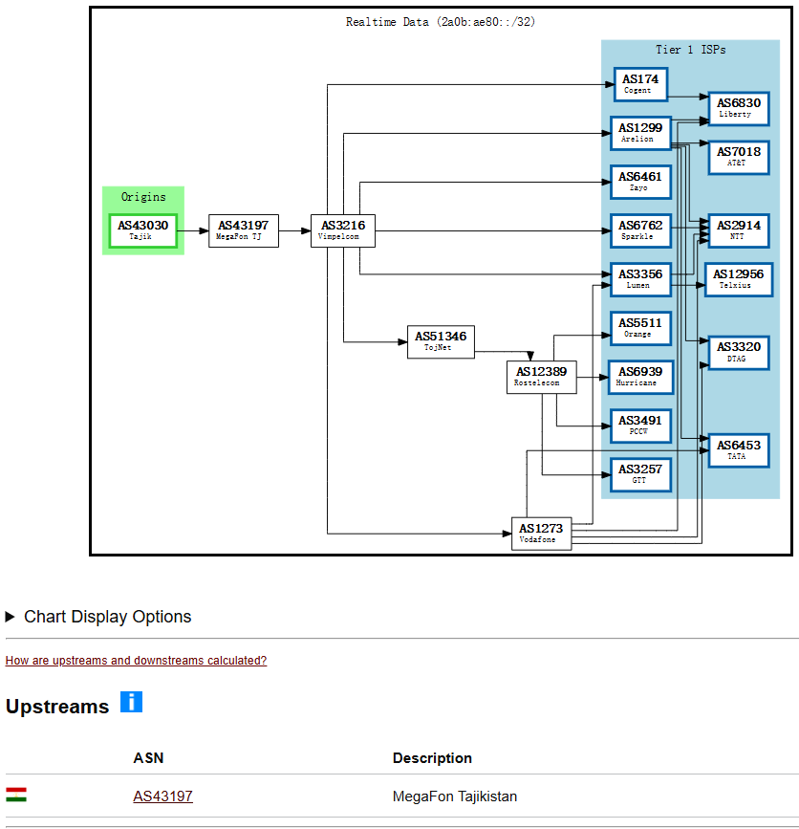Click the AS12389 Rostelecom node
Viewport: 799px width, 829px height.
(542, 377)
